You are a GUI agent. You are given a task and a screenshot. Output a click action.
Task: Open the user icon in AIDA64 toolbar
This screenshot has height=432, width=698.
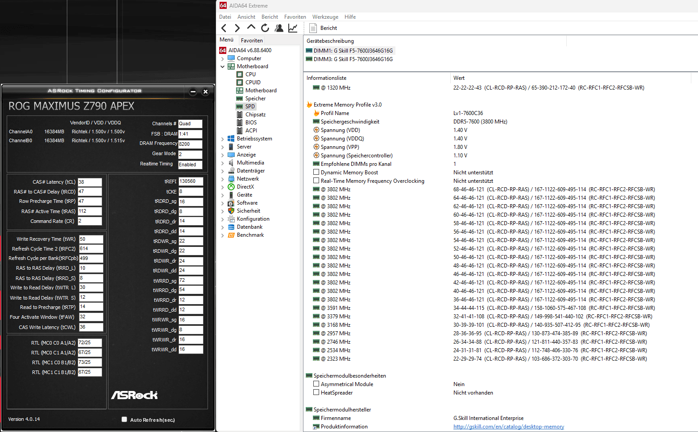tap(279, 28)
